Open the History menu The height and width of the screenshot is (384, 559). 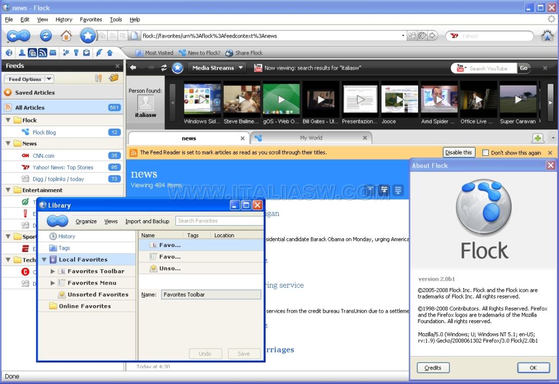point(64,20)
